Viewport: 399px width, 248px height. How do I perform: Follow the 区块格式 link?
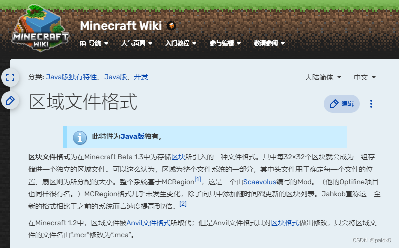[x=285, y=223]
